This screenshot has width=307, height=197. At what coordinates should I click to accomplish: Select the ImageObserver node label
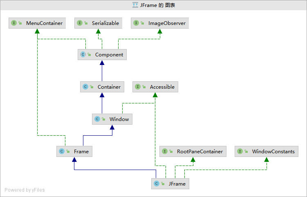tap(168, 23)
